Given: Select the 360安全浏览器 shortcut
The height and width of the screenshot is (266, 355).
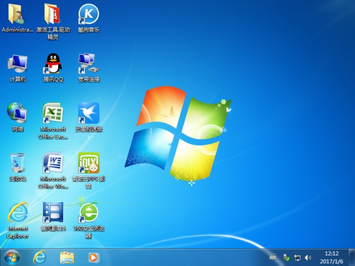Looking at the screenshot, I should click(89, 213).
